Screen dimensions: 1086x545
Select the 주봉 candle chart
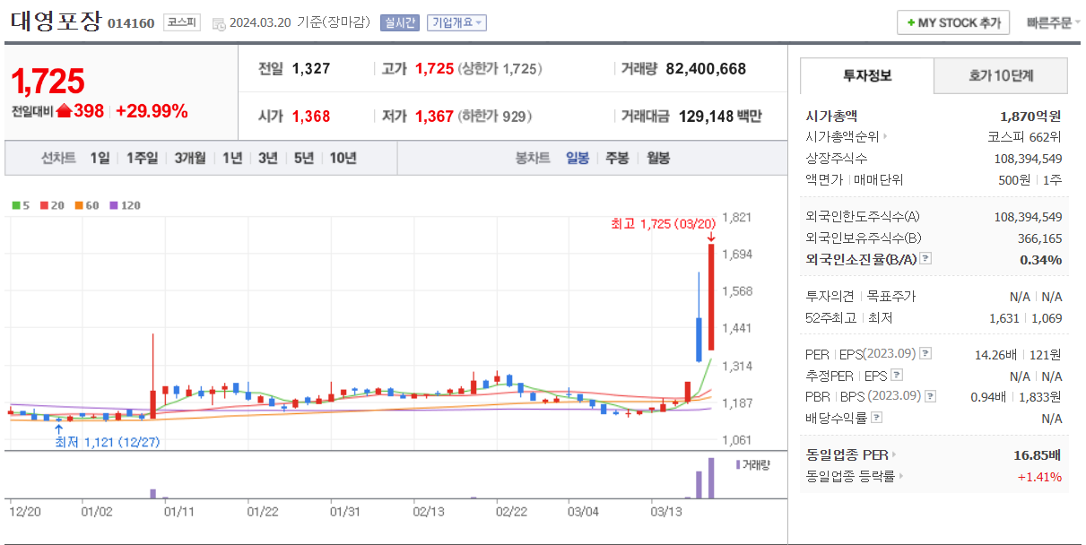click(617, 158)
